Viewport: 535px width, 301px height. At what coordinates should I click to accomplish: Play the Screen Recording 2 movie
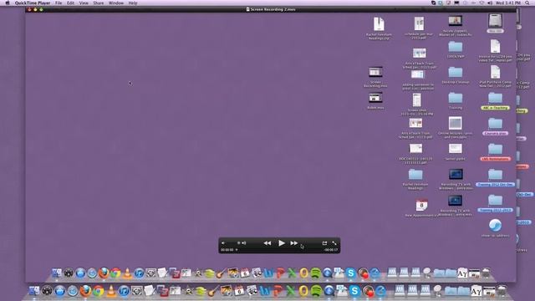pyautogui.click(x=282, y=243)
